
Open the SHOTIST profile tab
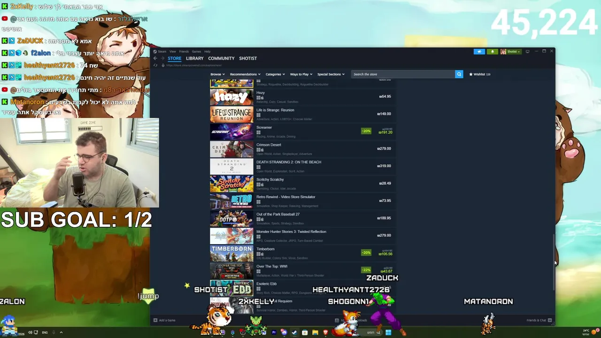coord(248,58)
